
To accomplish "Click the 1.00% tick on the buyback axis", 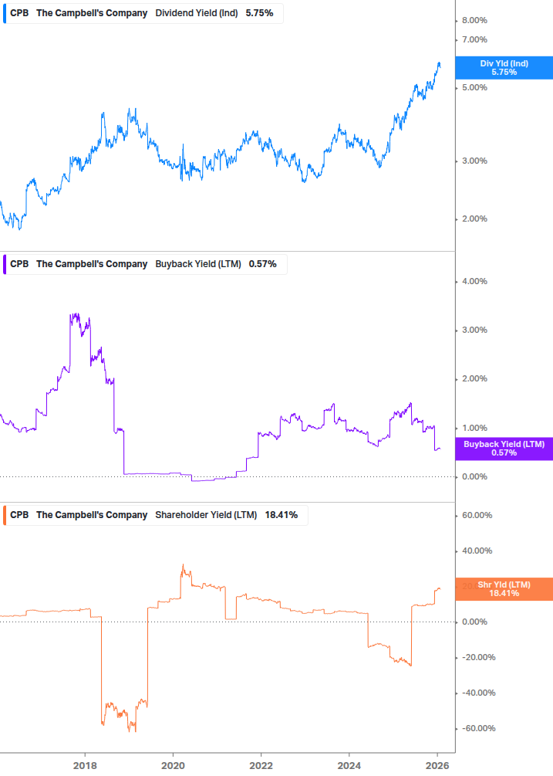I will pos(474,428).
